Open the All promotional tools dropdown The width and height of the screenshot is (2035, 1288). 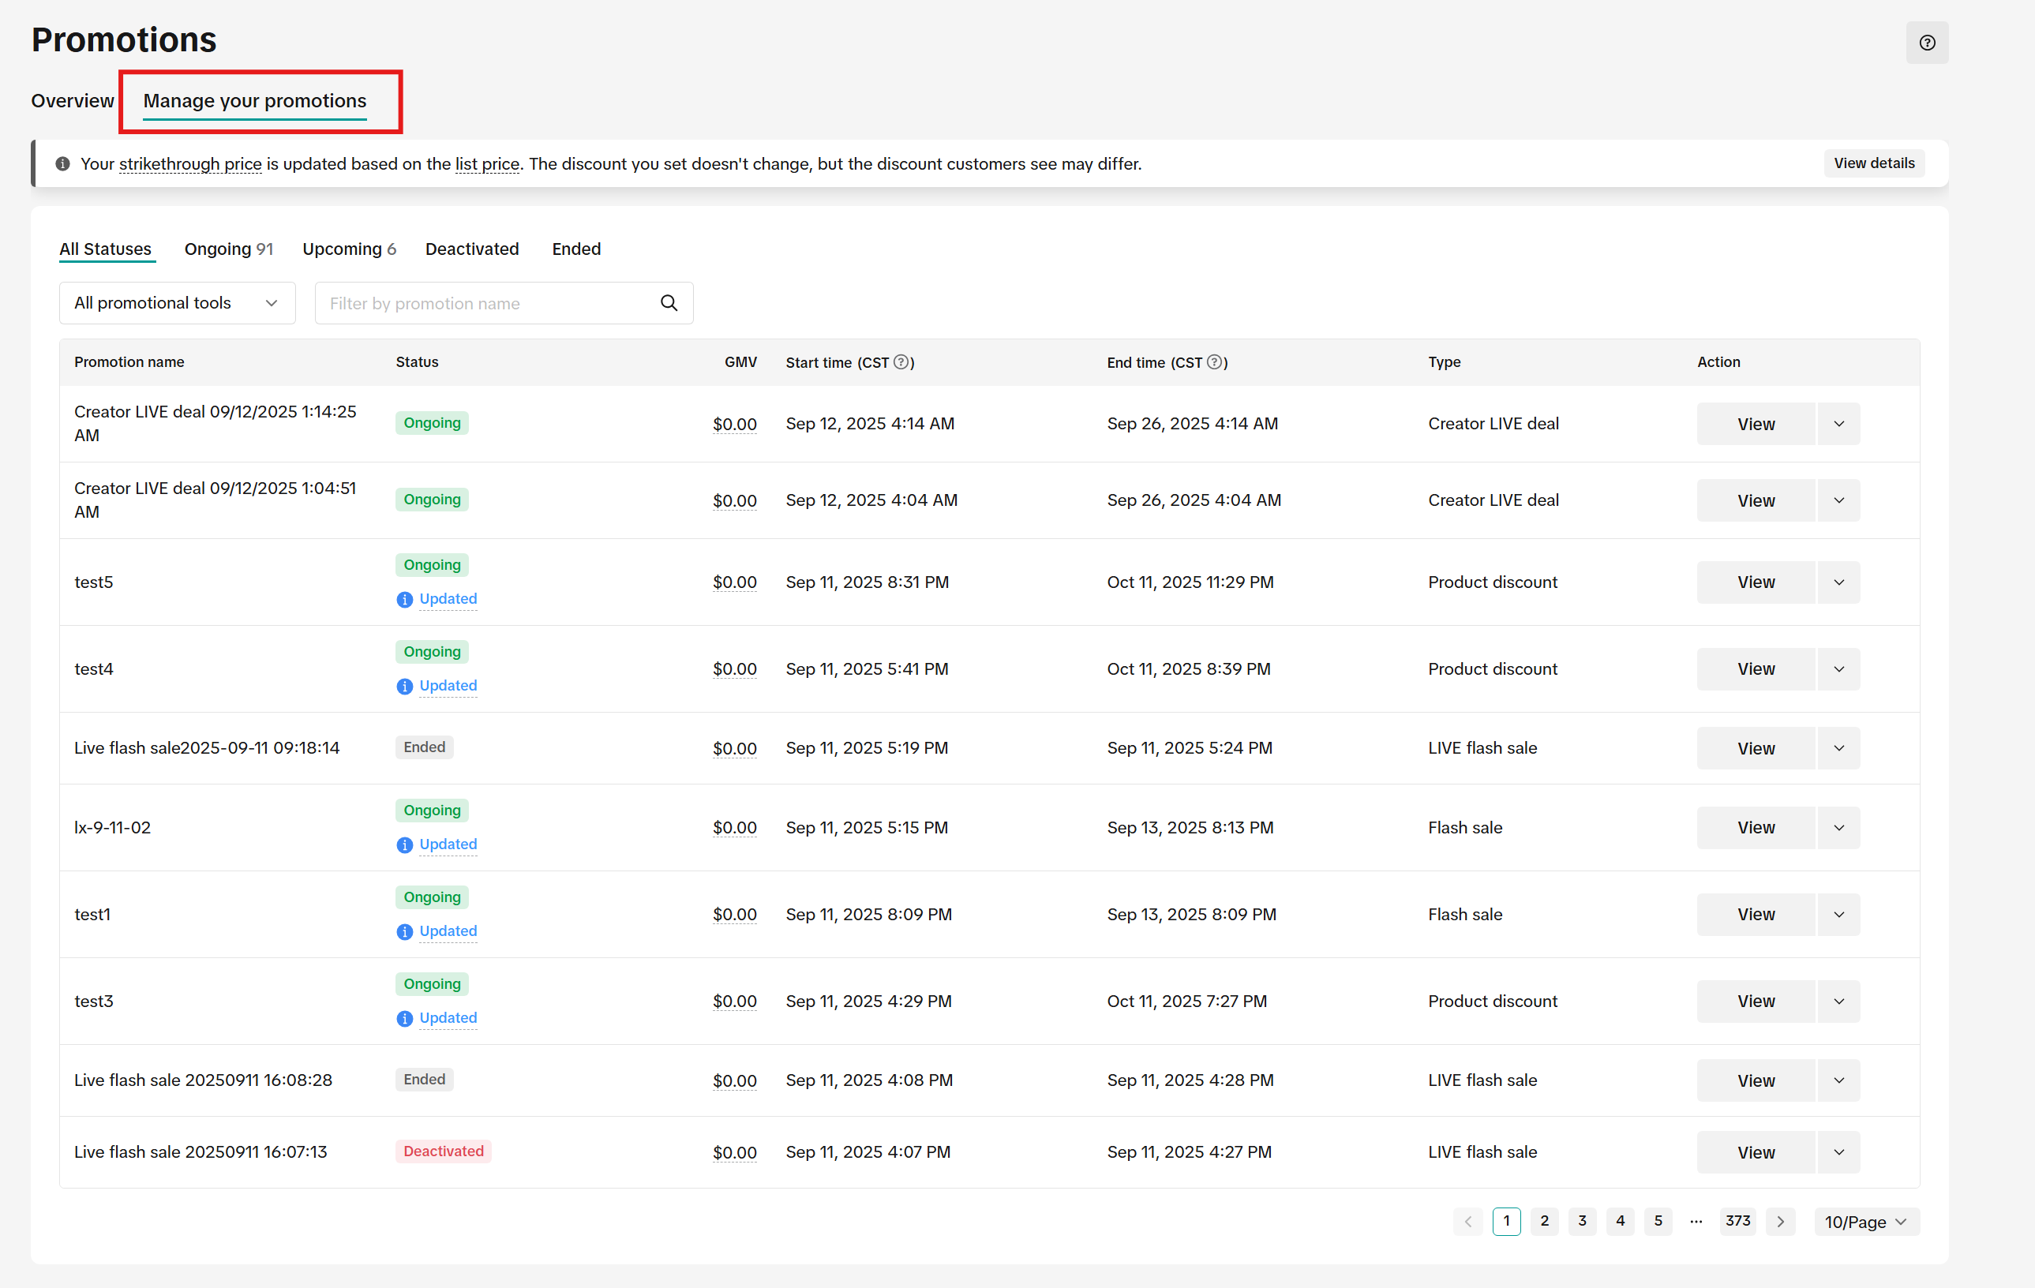pos(177,302)
